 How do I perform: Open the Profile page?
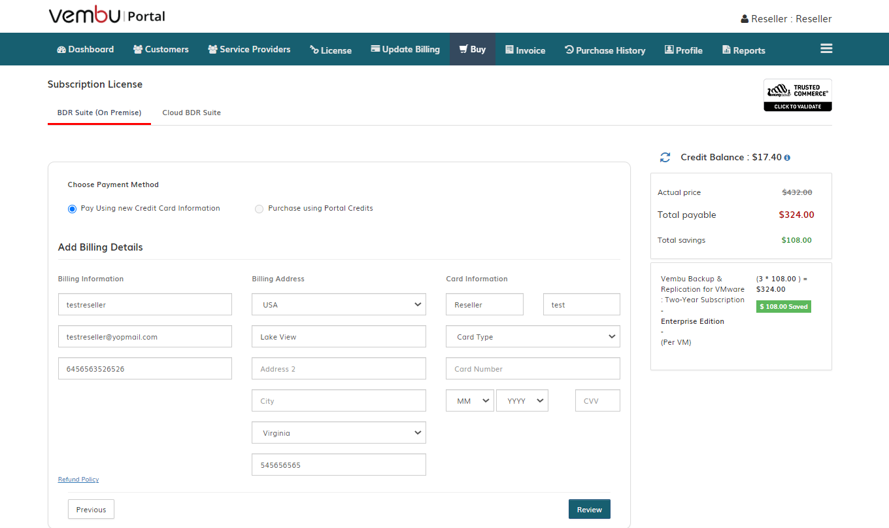[684, 50]
